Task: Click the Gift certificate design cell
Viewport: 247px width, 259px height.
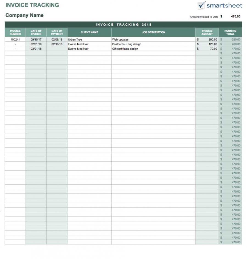Action: click(x=125, y=49)
